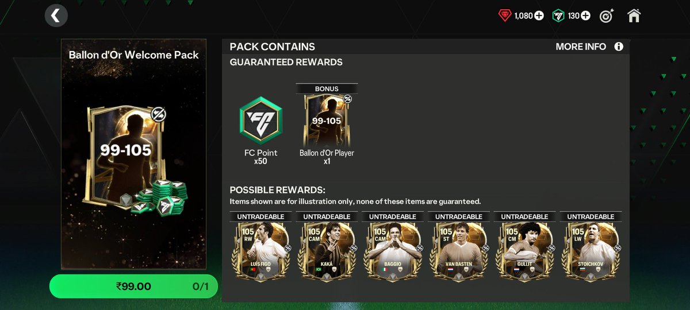Tap the green FC Points currency icon
This screenshot has height=310, width=690.
coord(558,16)
